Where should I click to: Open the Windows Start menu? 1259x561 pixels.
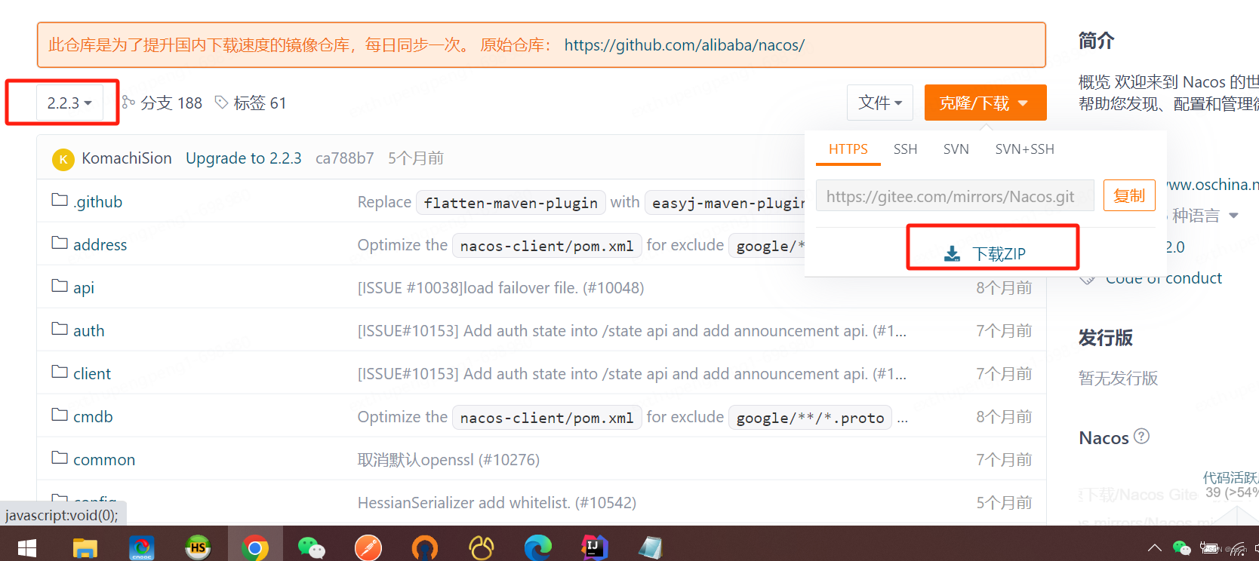pos(27,547)
